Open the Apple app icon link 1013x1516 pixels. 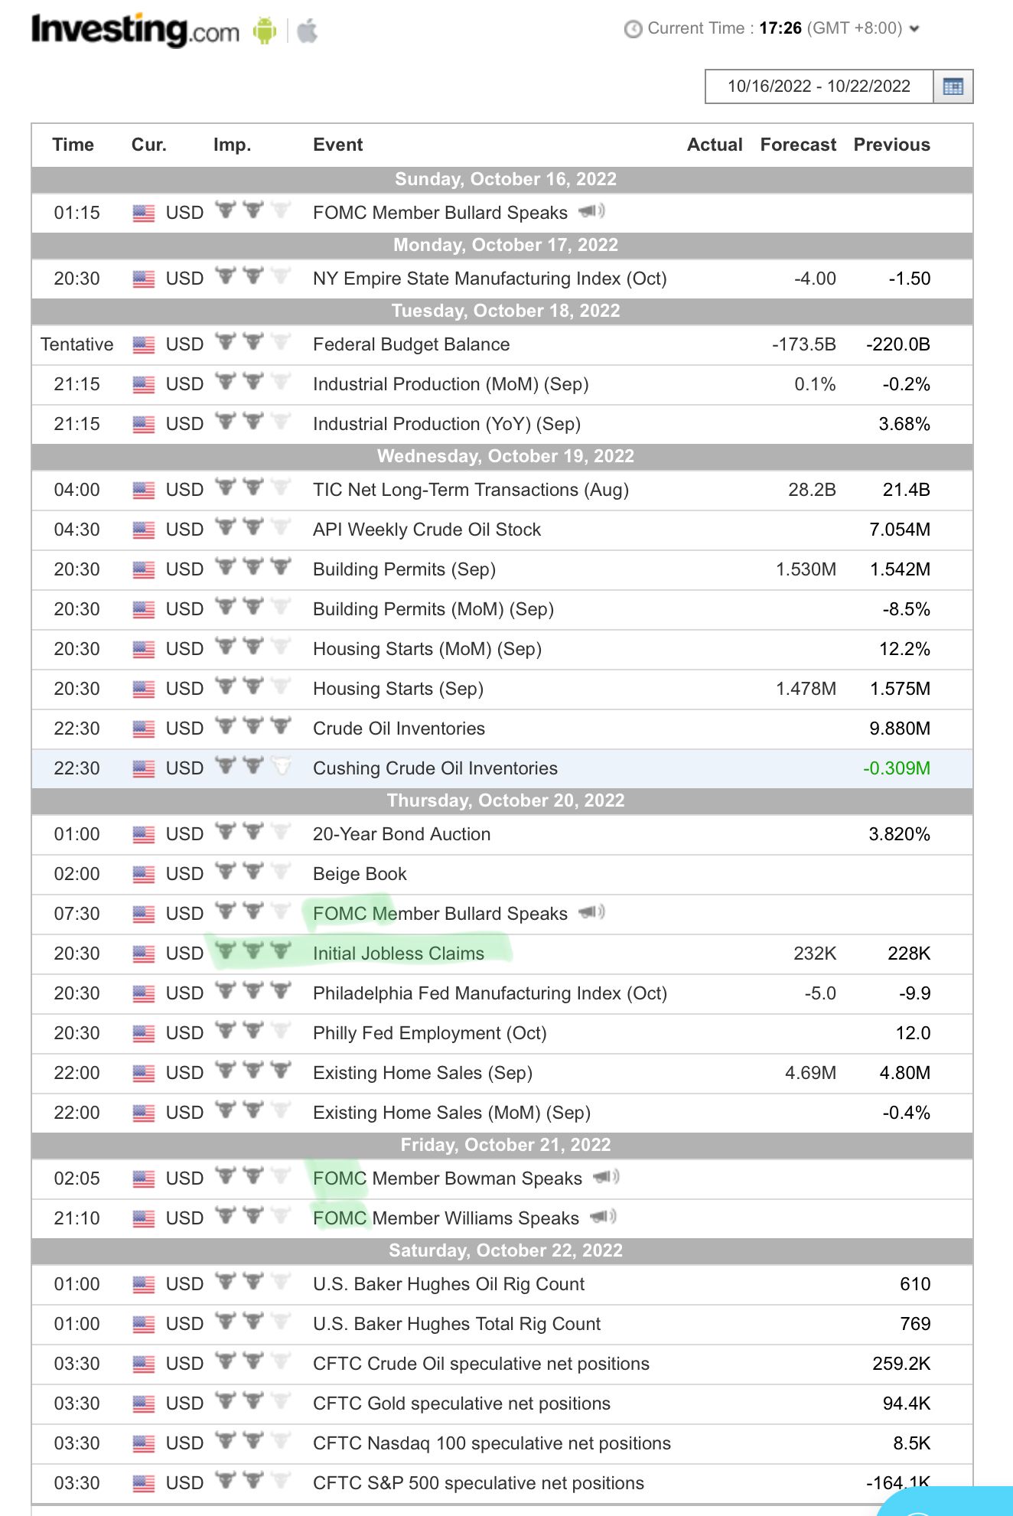click(307, 31)
